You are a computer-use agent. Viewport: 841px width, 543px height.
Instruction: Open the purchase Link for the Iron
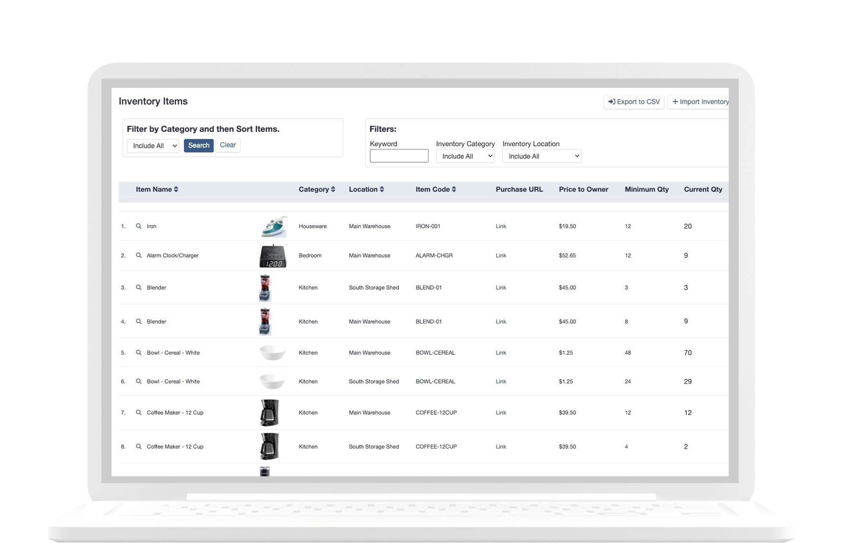[501, 226]
